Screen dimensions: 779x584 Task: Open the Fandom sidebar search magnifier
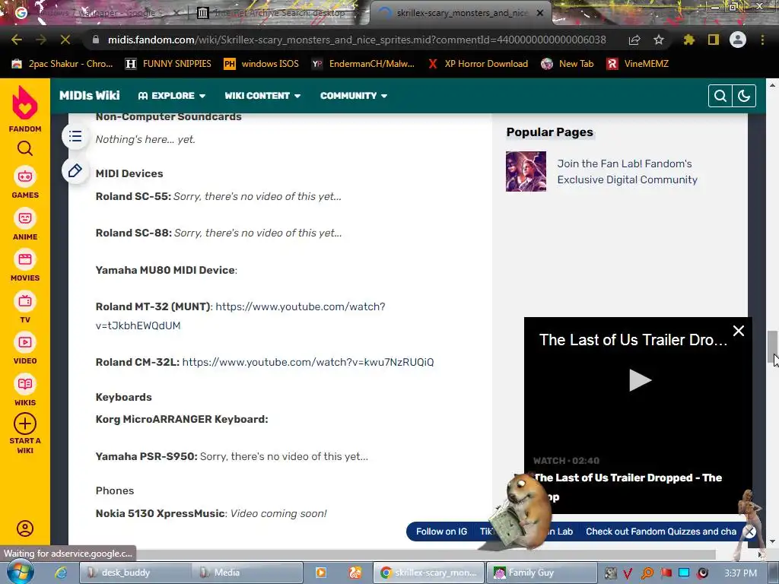[25, 148]
